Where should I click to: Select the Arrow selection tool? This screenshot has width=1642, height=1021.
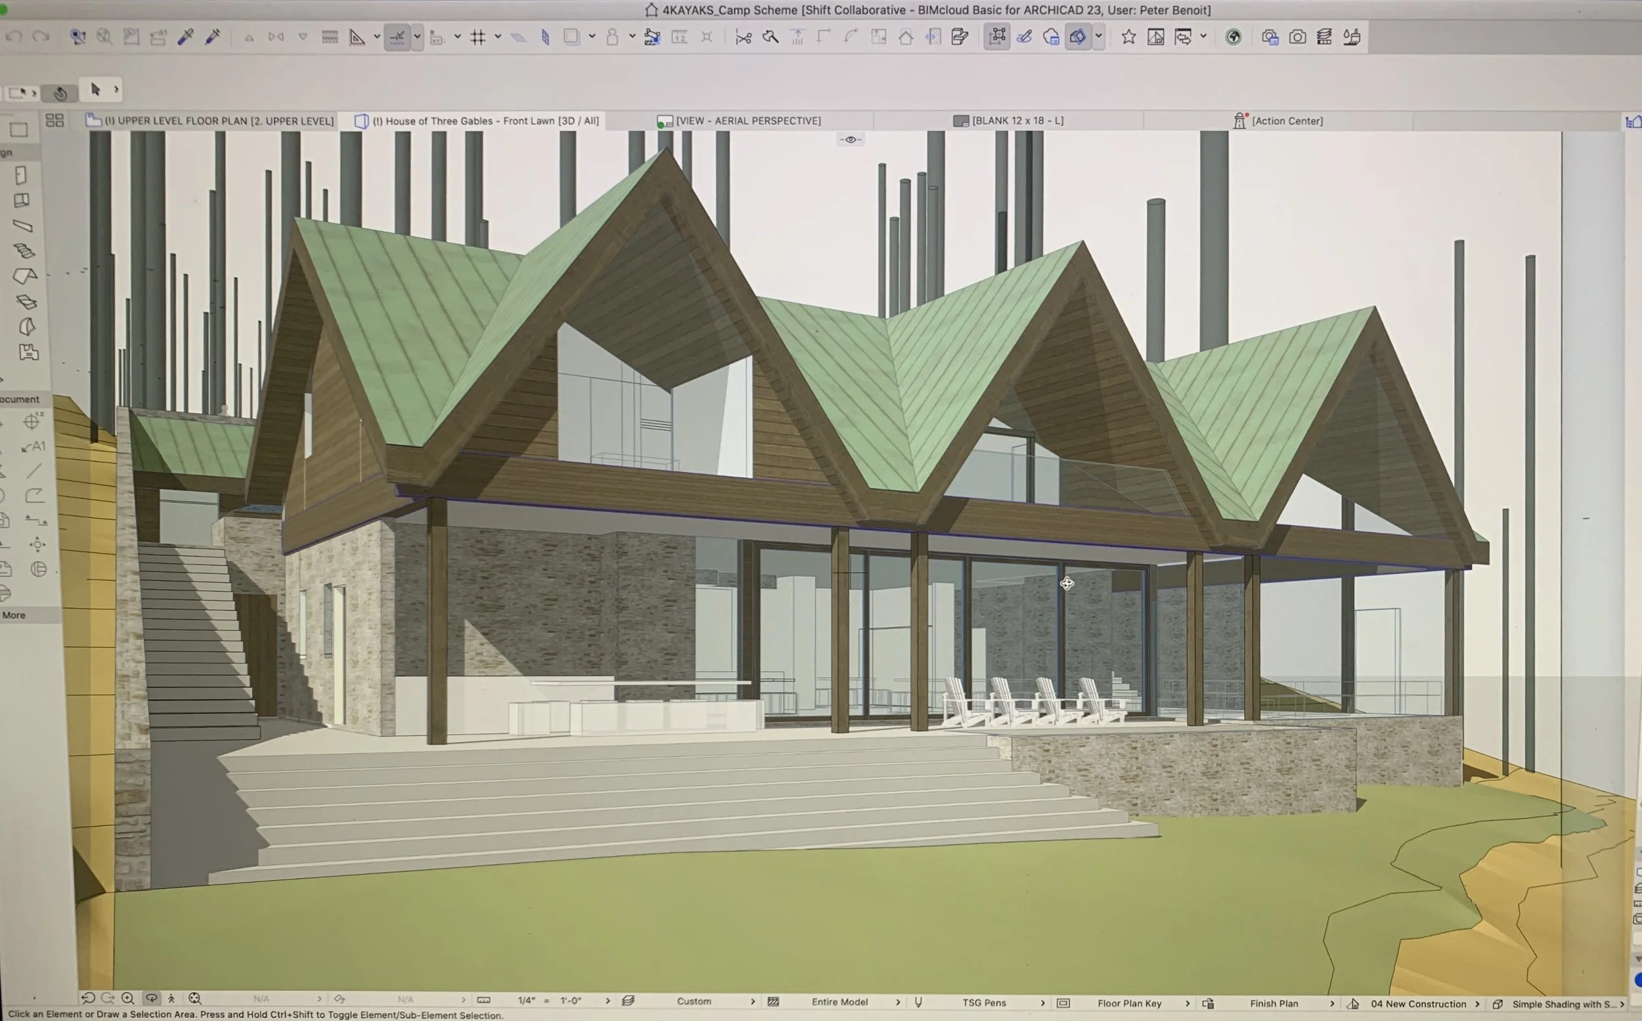click(x=95, y=89)
